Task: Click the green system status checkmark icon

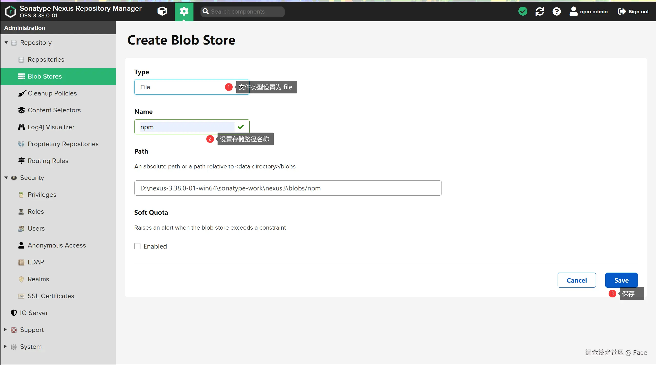Action: pos(523,11)
